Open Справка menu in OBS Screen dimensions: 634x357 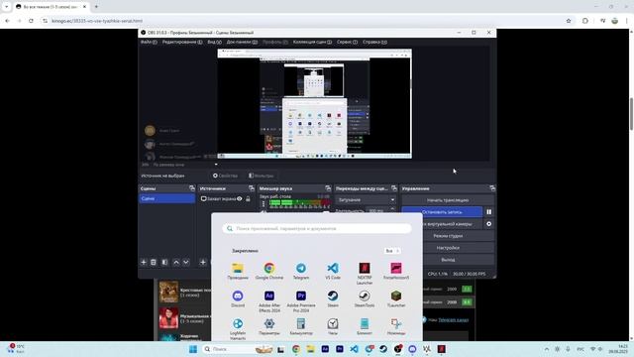tap(374, 42)
